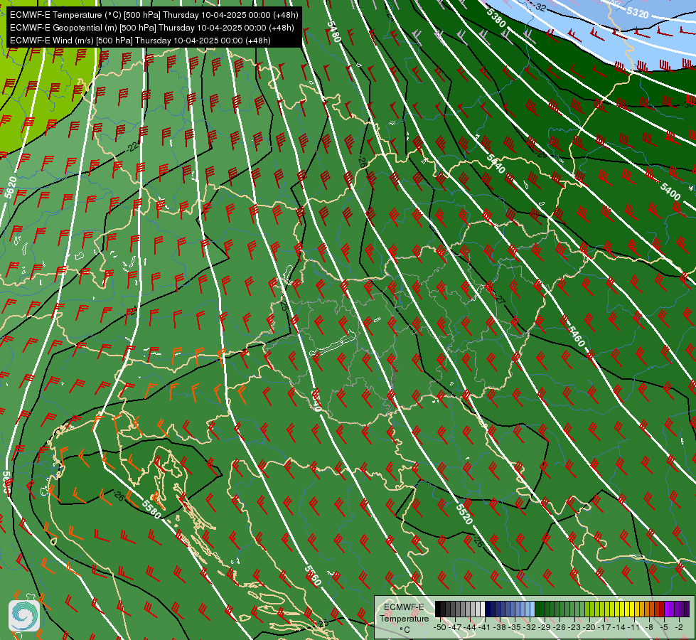Click the 5560 geopotential contour label

313,575
